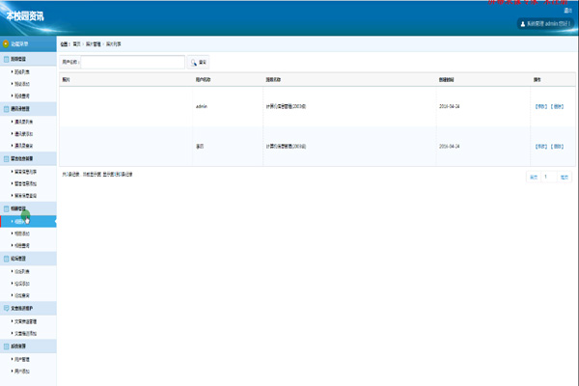
Task: Go to the last page in pagination
Action: (565, 177)
